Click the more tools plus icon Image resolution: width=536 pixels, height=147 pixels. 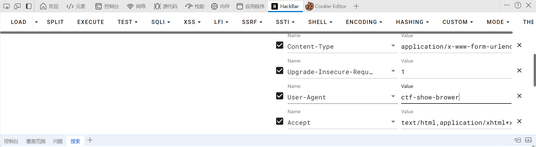(x=356, y=6)
